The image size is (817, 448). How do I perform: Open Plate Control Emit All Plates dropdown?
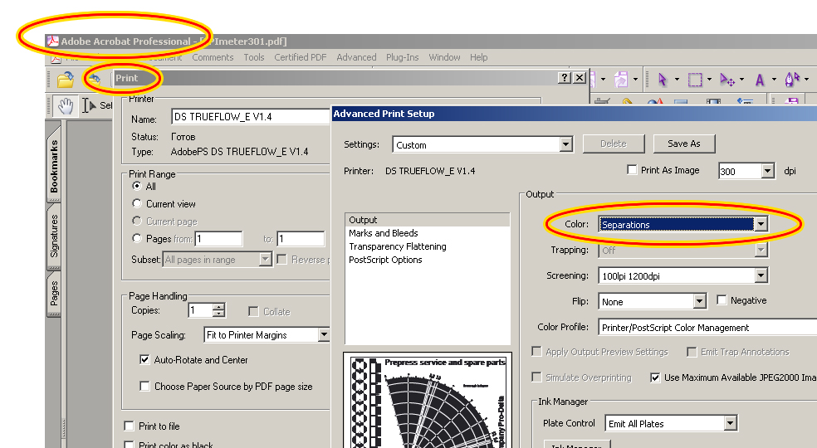tap(730, 423)
